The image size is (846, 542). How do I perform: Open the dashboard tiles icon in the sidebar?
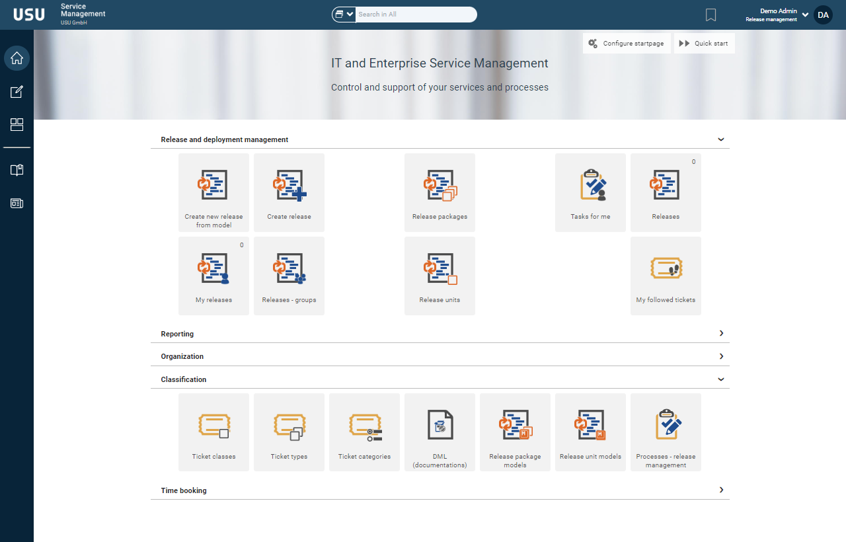point(17,125)
